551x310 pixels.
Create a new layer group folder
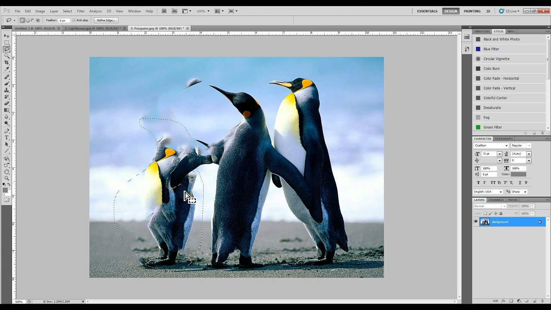point(526,301)
